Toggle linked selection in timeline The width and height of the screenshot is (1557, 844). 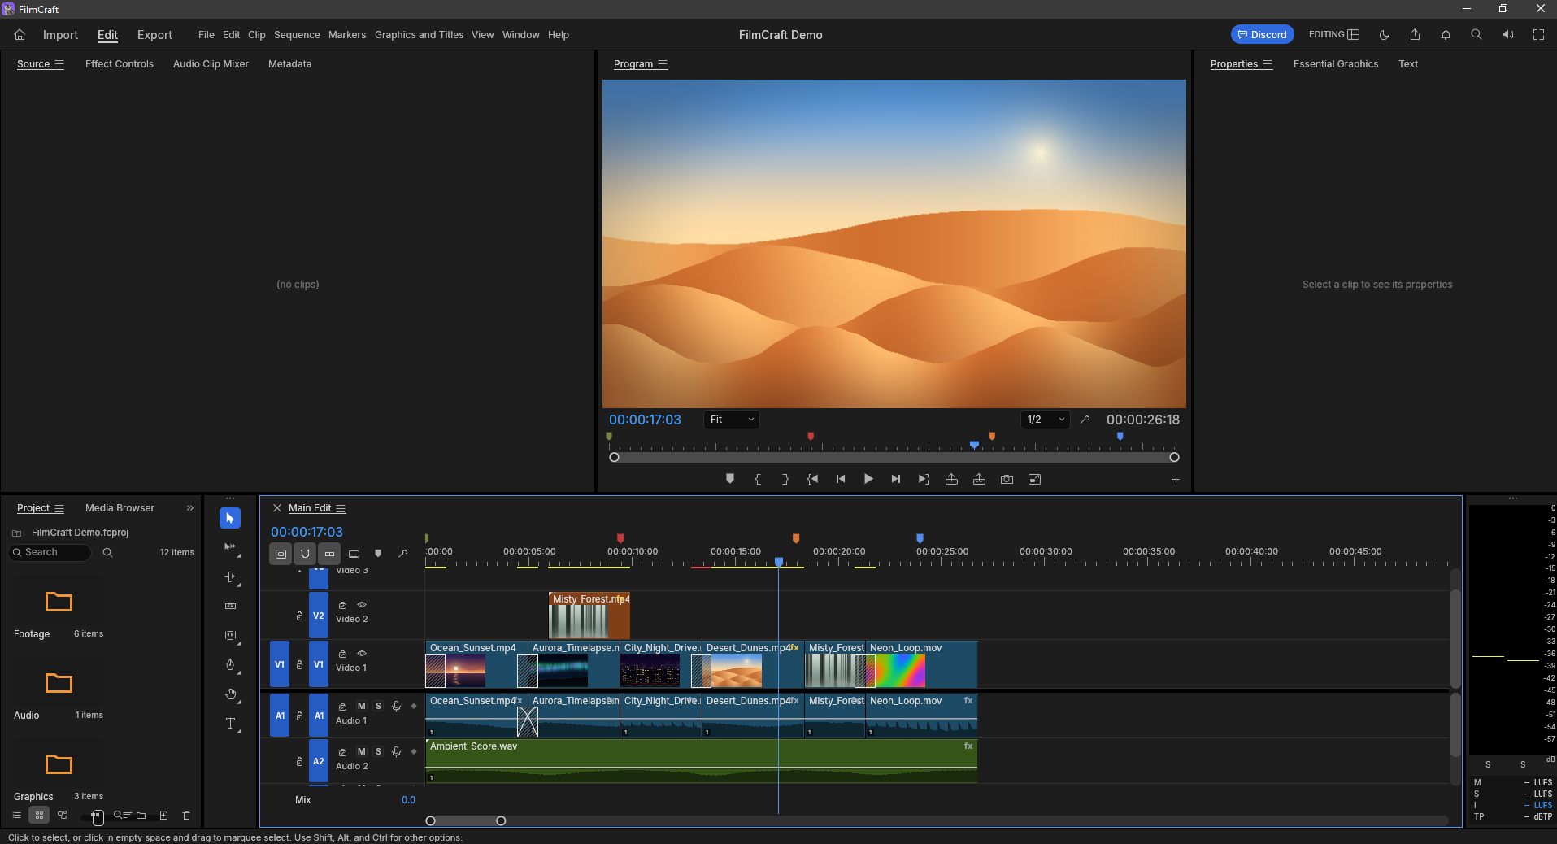pyautogui.click(x=329, y=554)
